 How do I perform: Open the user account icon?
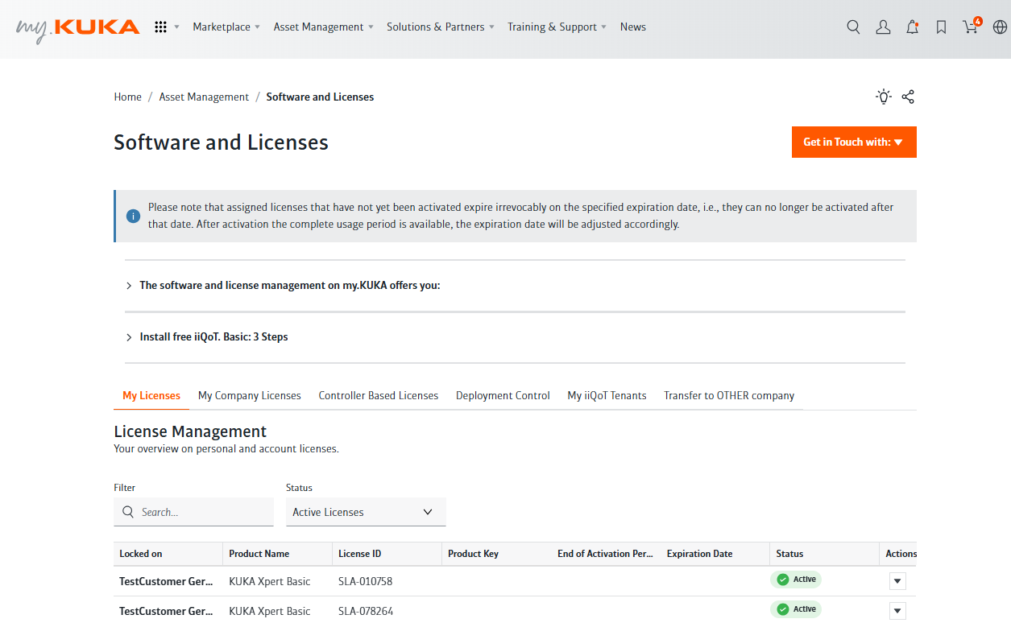coord(883,27)
